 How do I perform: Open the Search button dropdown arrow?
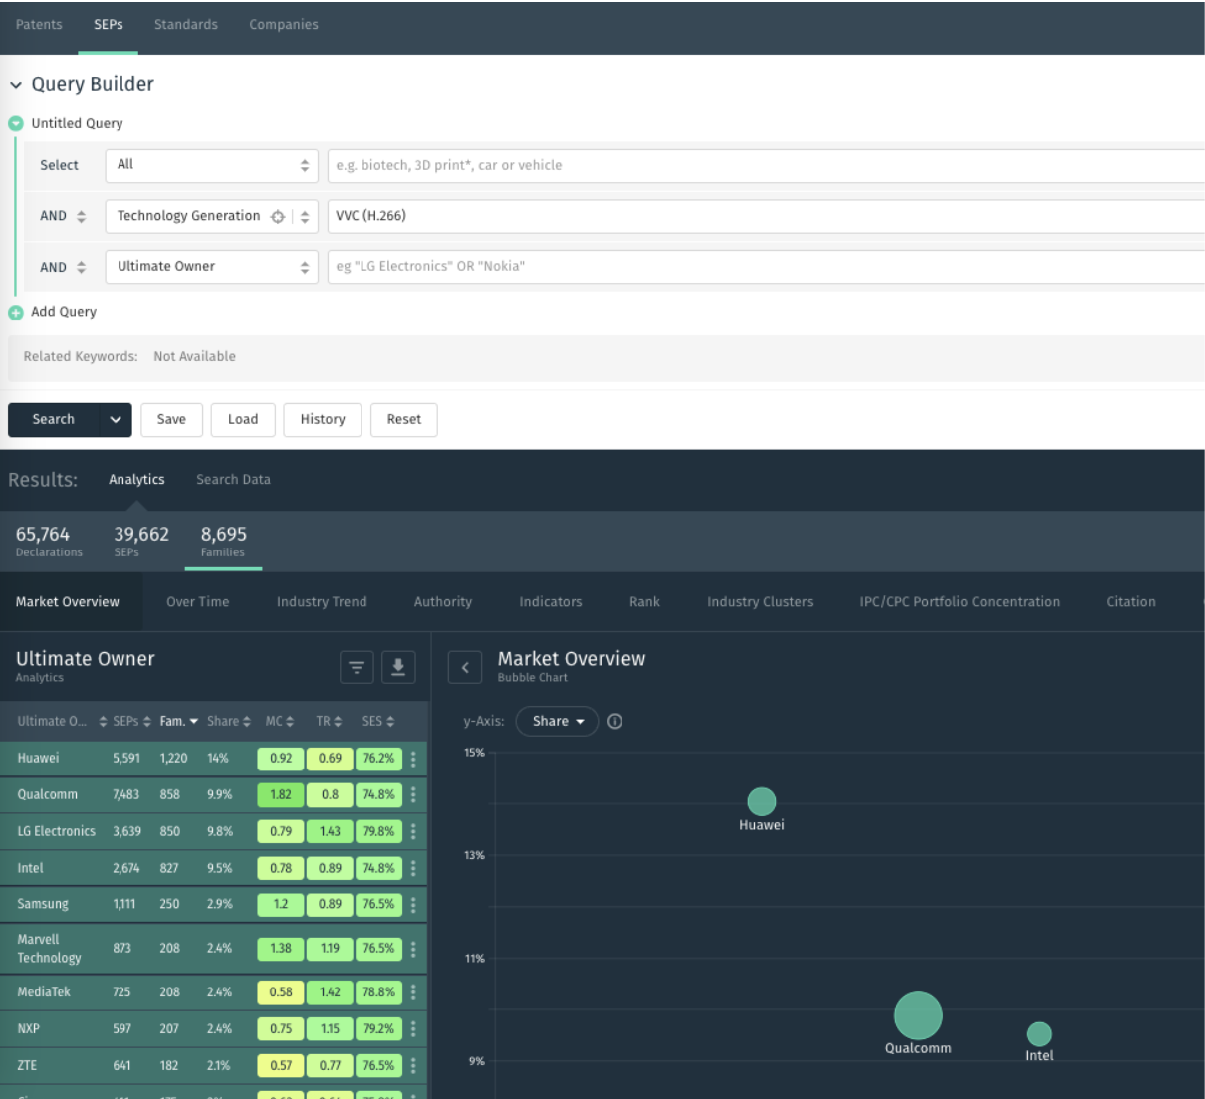click(116, 420)
